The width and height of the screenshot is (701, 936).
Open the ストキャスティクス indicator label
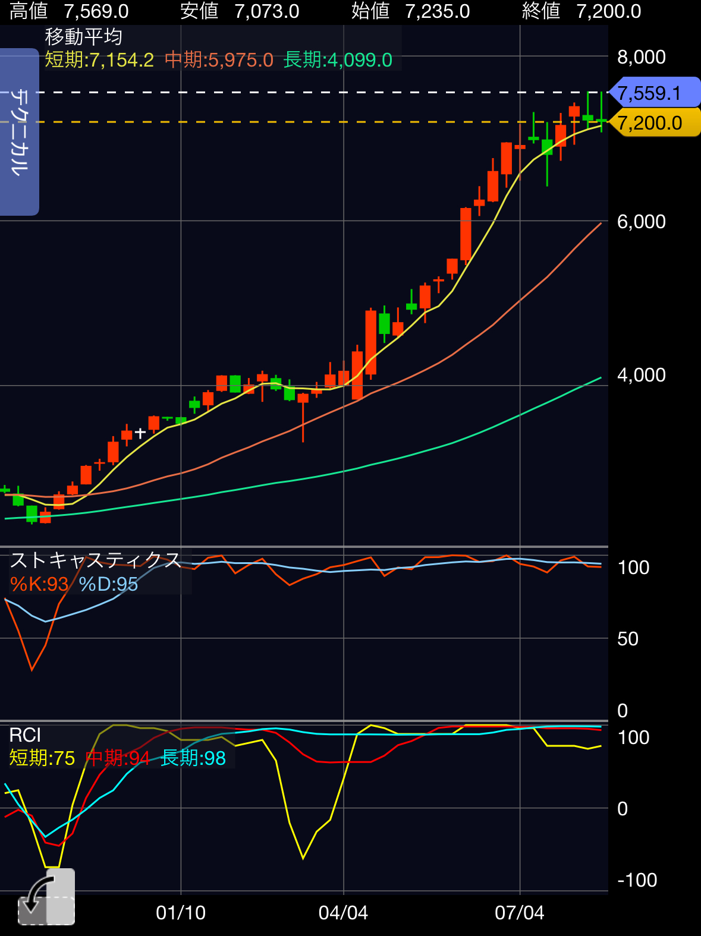[95, 560]
